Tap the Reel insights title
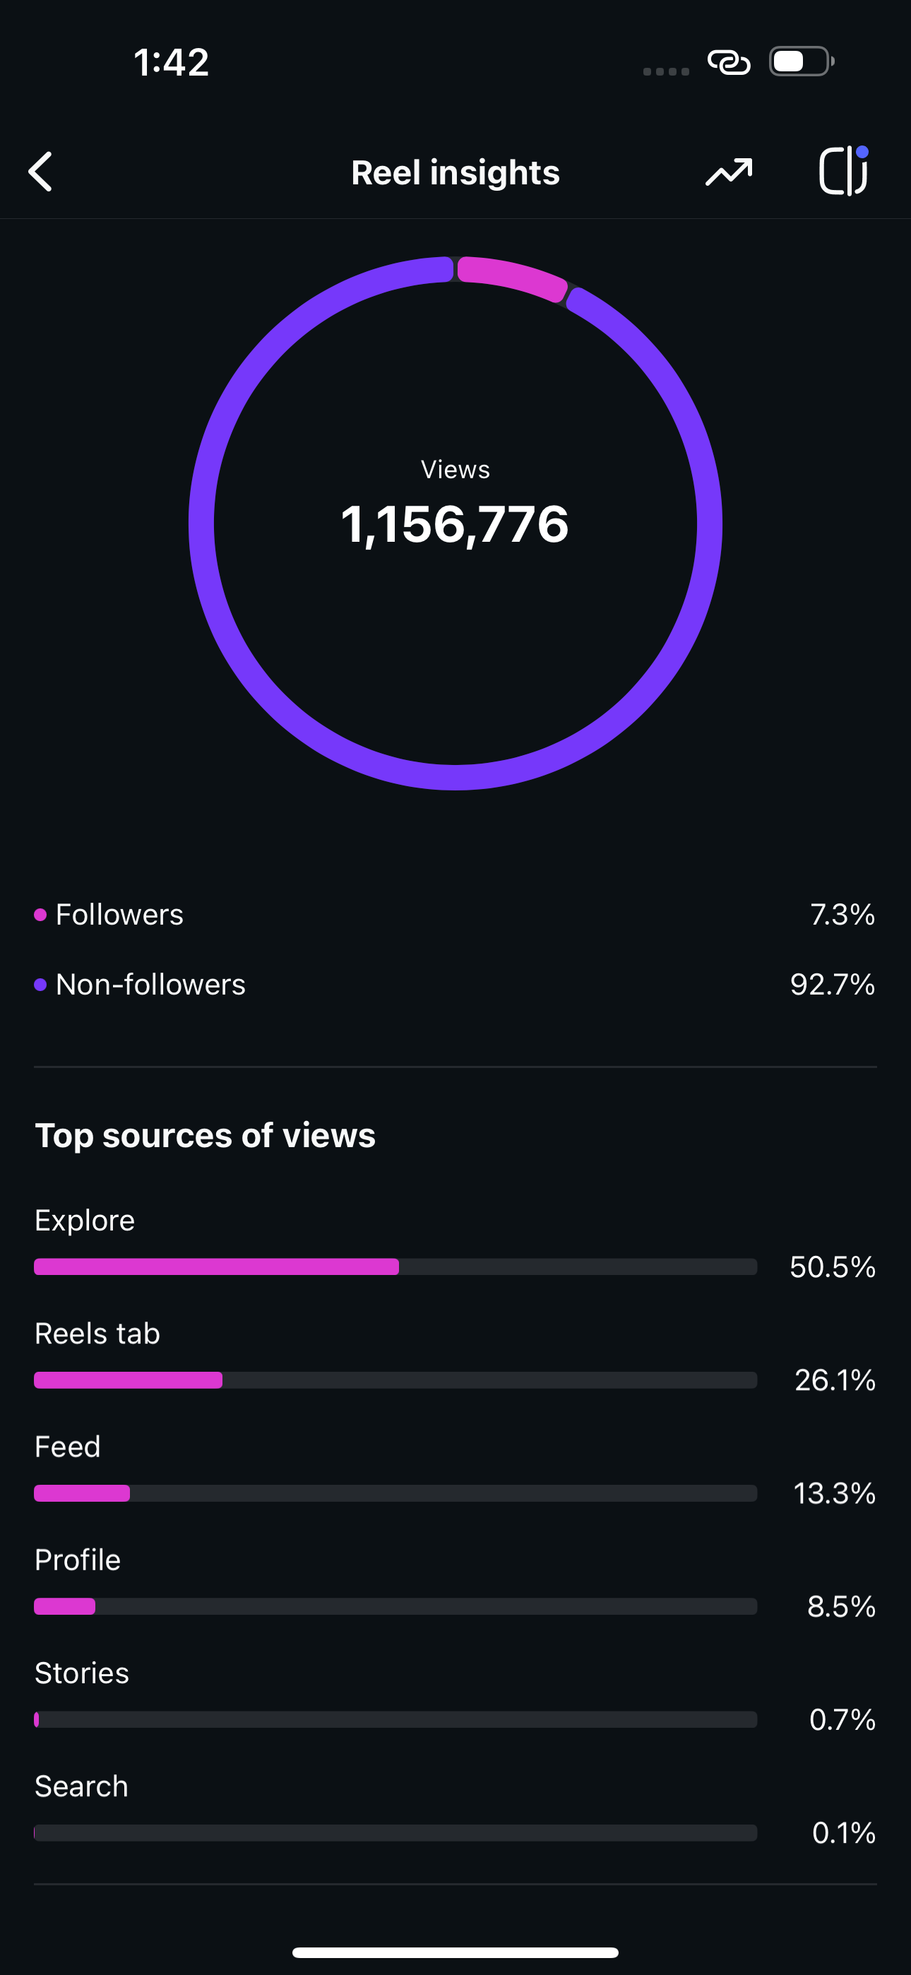Viewport: 911px width, 1975px height. coord(455,172)
